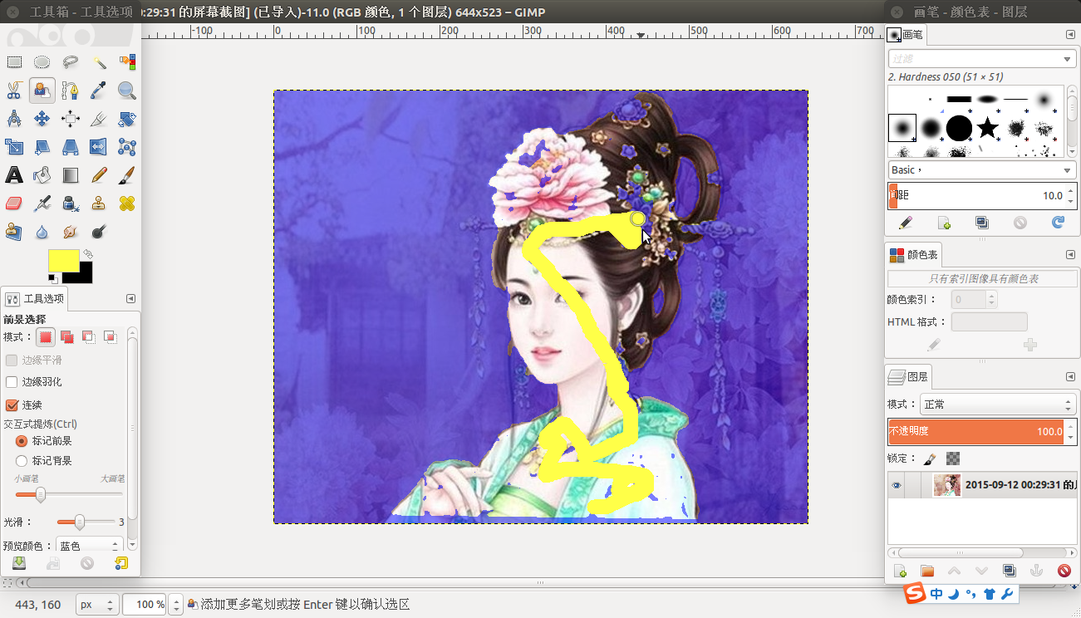The image size is (1081, 618).
Task: Select the Text tool in the toolbox
Action: pos(14,175)
